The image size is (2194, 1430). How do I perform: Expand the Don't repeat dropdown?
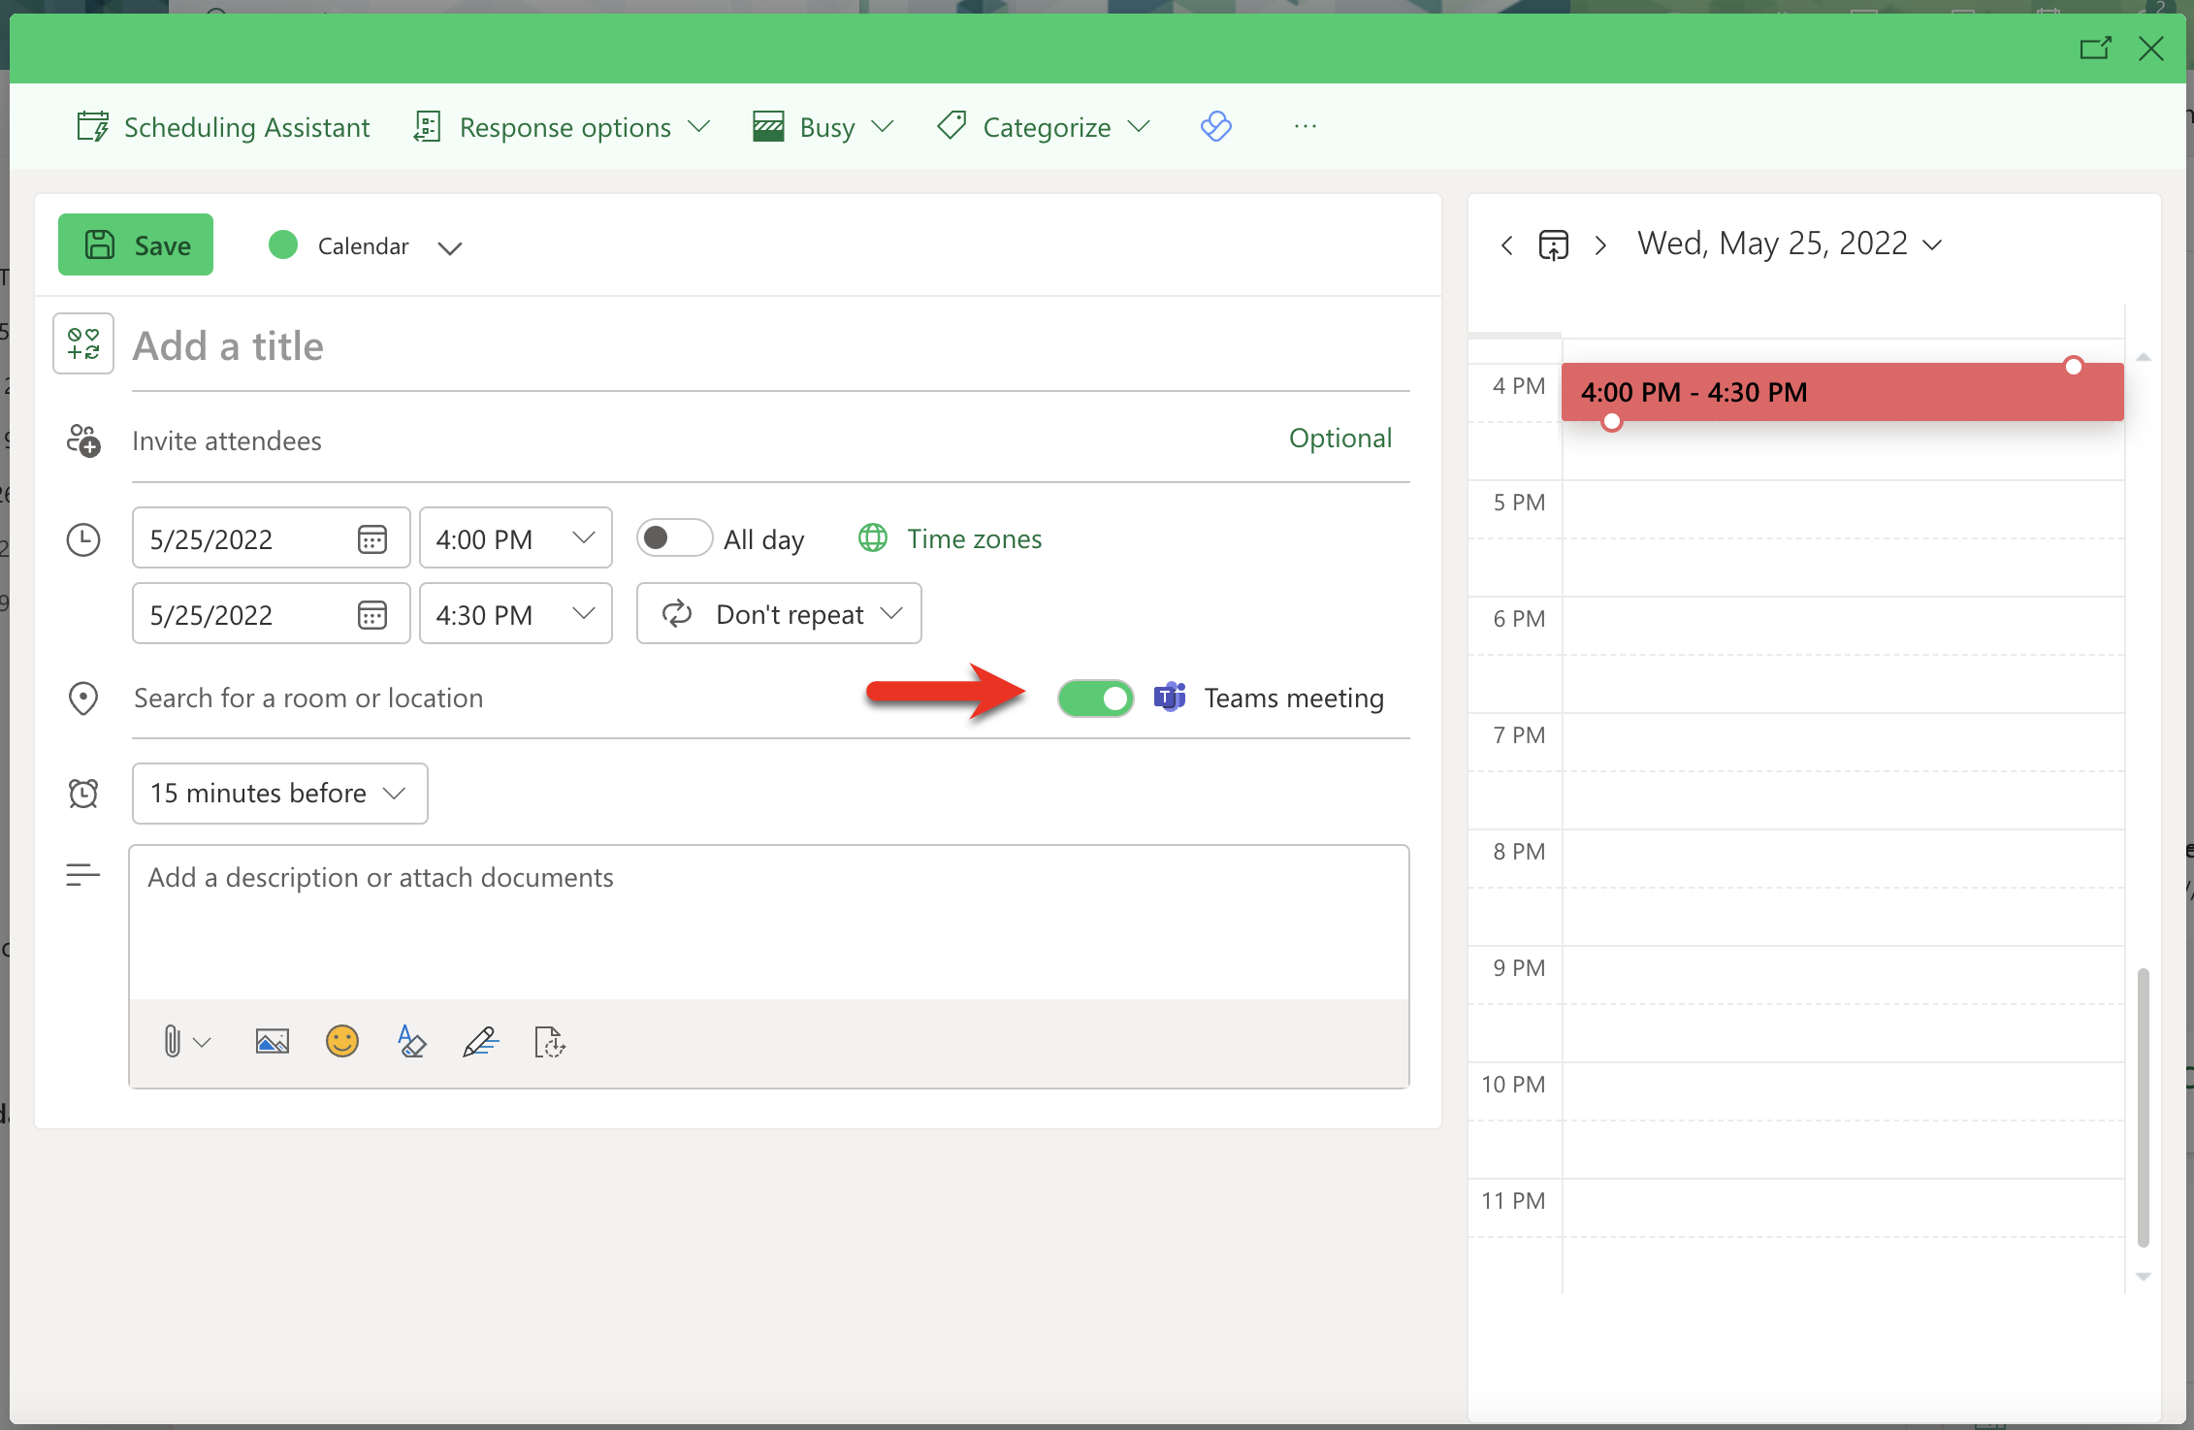[779, 614]
